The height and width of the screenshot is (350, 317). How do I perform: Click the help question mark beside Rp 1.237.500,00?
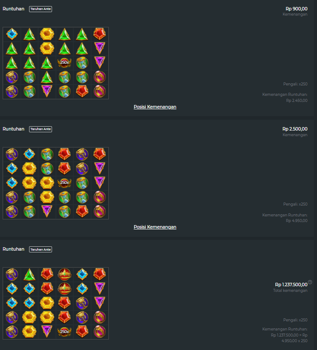click(310, 282)
